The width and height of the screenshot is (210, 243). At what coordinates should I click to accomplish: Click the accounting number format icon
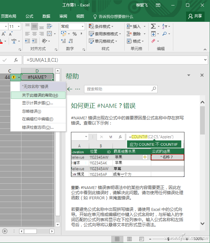[x=64, y=33]
